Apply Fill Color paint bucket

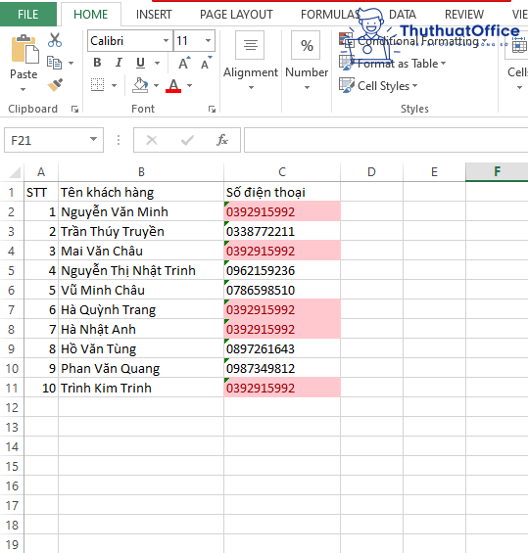140,85
